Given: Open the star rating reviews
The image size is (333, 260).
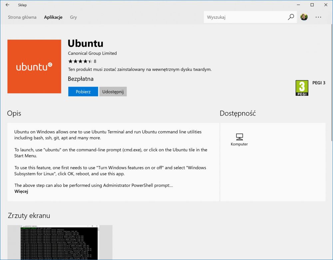Looking at the screenshot, I should pyautogui.click(x=80, y=61).
